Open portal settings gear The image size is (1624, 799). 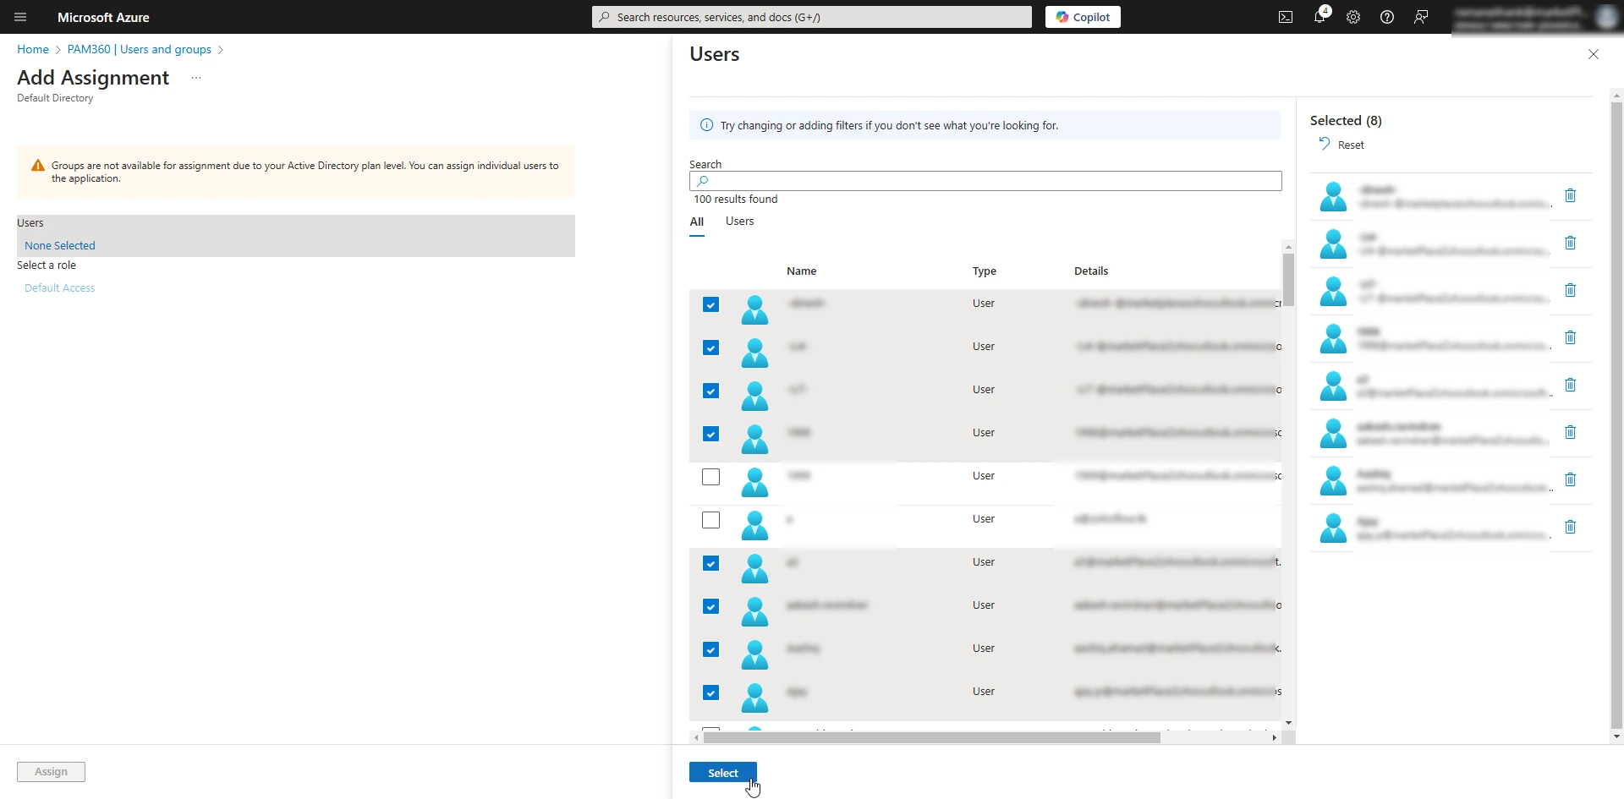pyautogui.click(x=1353, y=17)
